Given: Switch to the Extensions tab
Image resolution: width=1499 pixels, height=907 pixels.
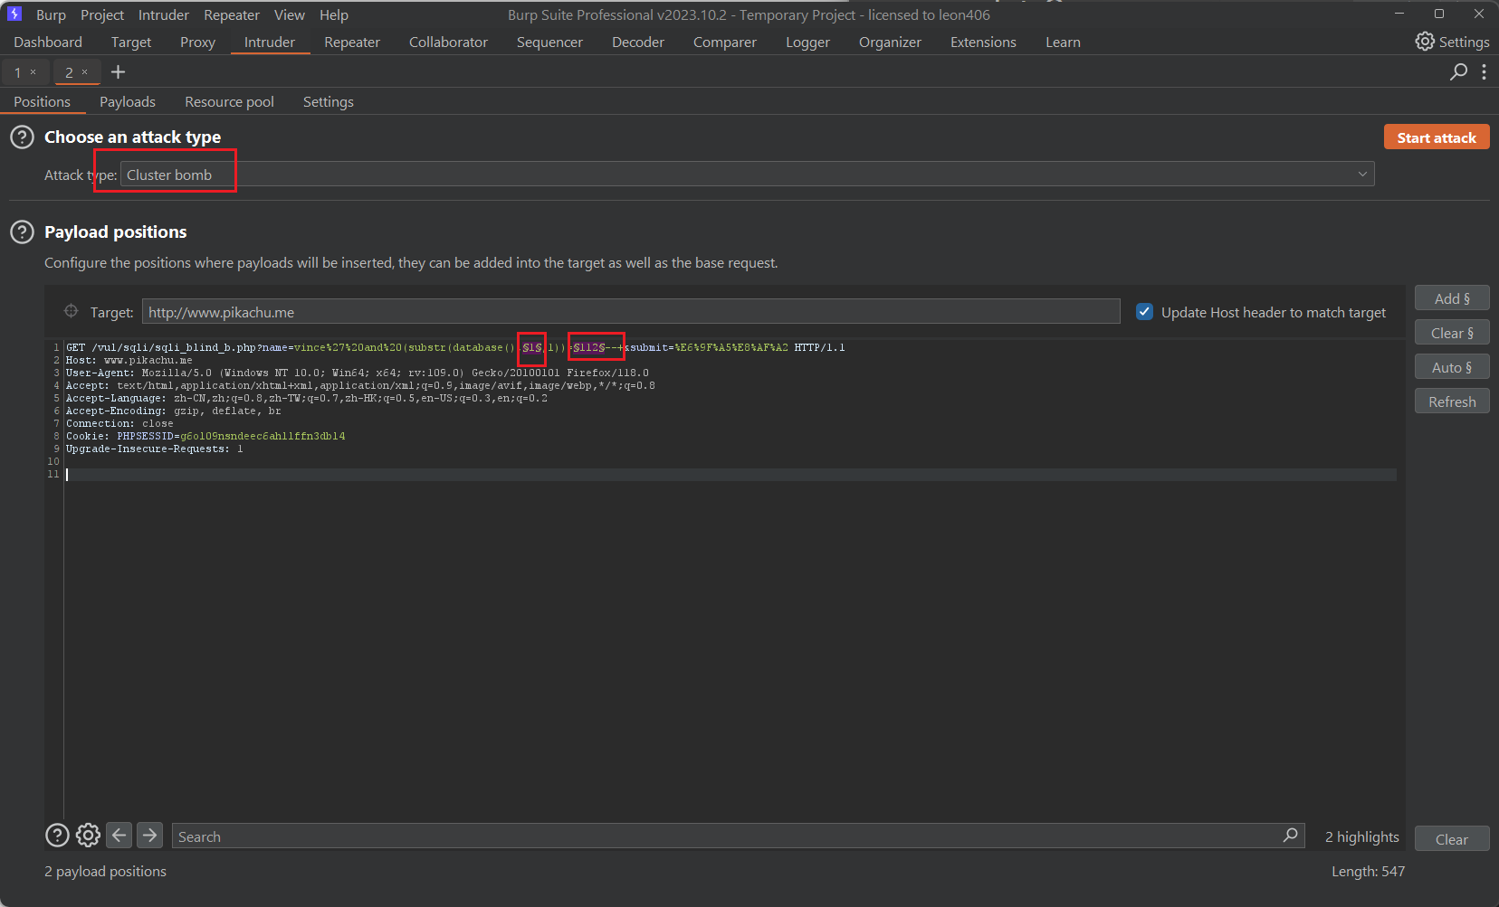Looking at the screenshot, I should point(983,43).
